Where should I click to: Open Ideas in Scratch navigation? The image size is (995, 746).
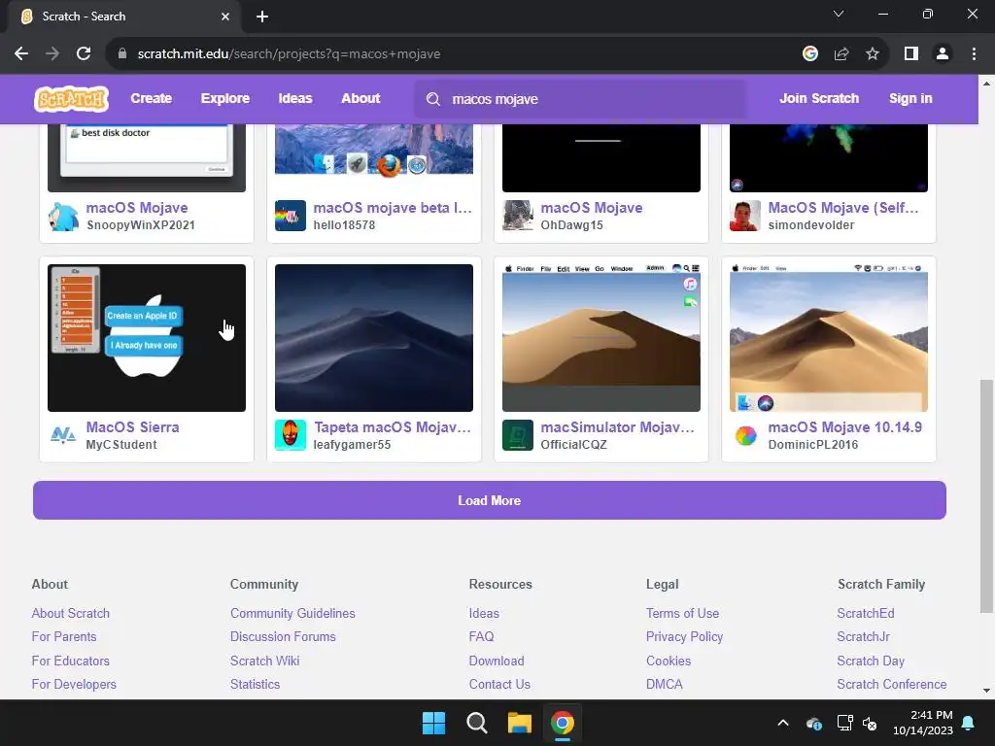click(x=295, y=98)
